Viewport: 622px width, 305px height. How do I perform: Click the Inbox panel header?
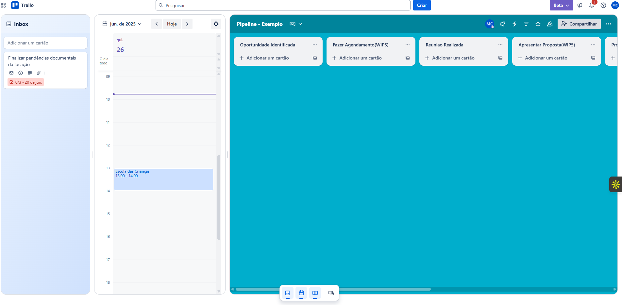[45, 24]
